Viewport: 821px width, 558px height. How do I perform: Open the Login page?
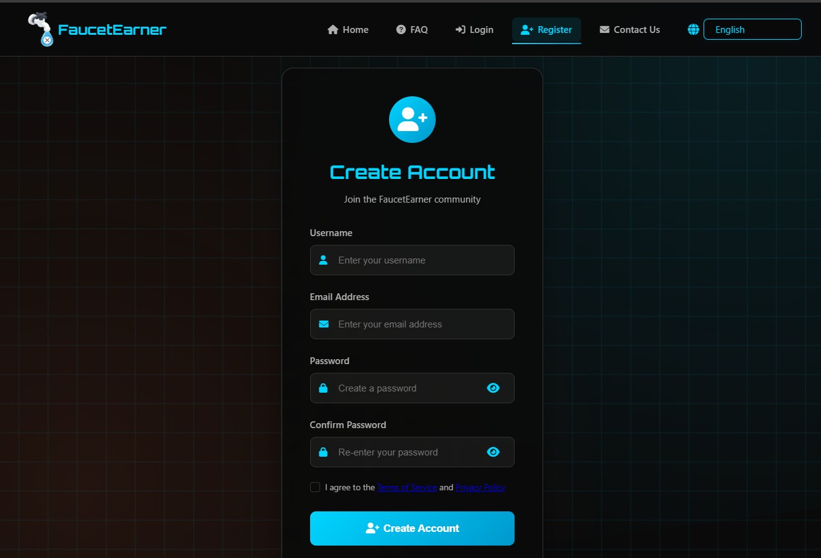pyautogui.click(x=474, y=30)
